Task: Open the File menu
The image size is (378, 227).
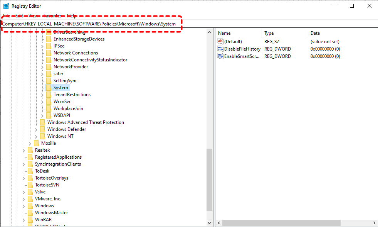Action: coord(6,16)
